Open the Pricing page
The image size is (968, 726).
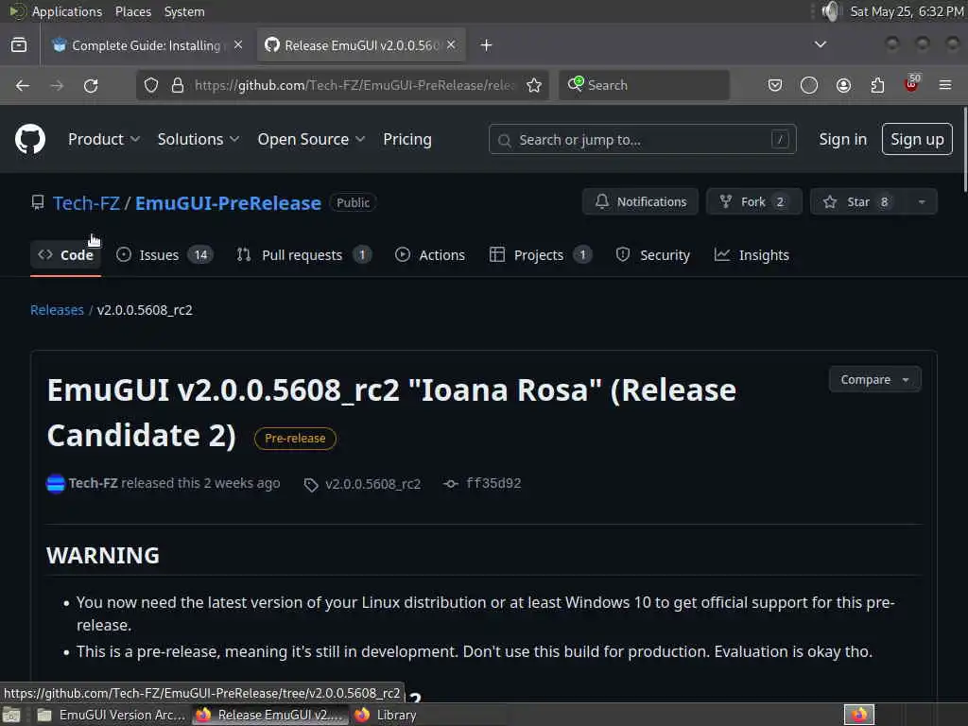pos(407,140)
